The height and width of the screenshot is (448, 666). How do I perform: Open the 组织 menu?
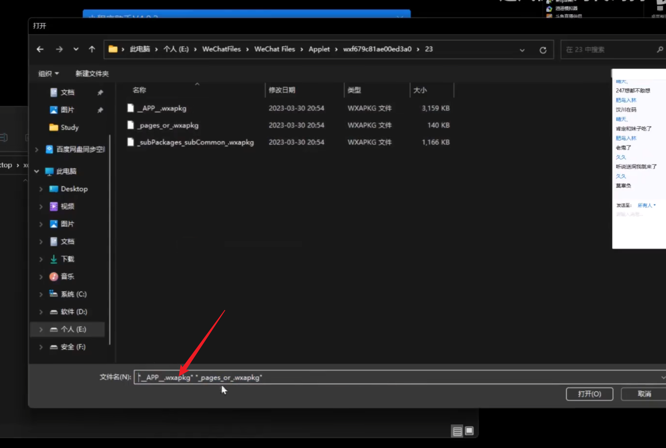pos(49,74)
